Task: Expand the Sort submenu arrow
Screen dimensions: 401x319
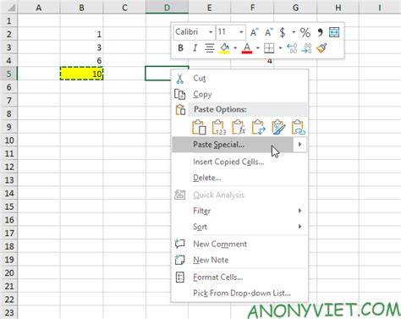Action: 299,227
